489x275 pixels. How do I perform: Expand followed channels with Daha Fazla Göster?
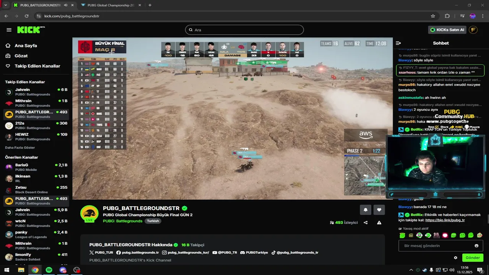(x=20, y=147)
